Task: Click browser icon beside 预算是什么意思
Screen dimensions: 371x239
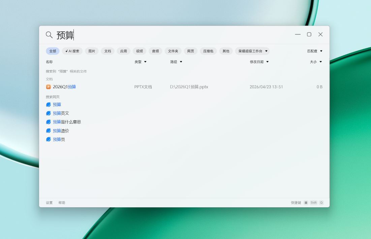Action: click(48, 122)
